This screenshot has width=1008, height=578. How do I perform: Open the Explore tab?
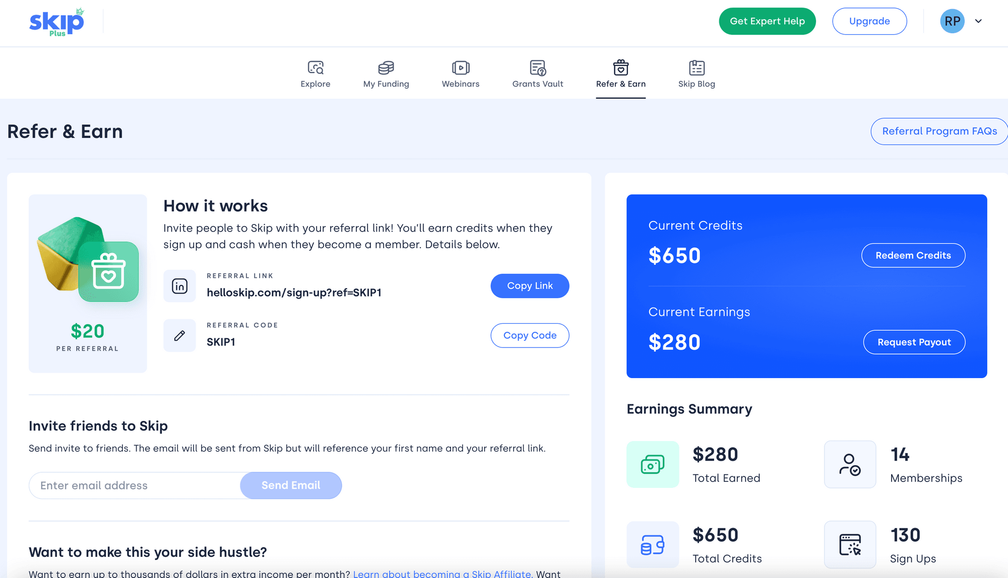316,74
